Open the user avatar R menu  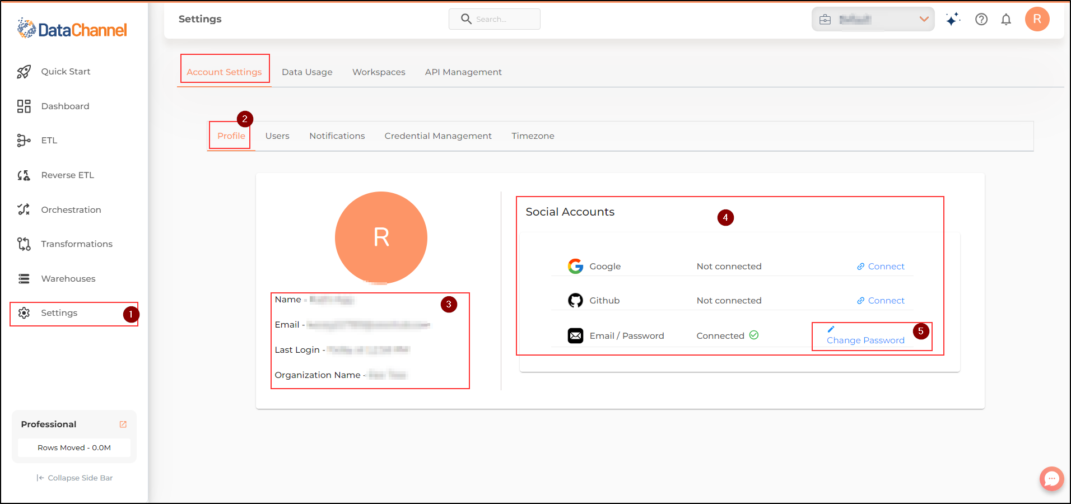coord(1037,19)
